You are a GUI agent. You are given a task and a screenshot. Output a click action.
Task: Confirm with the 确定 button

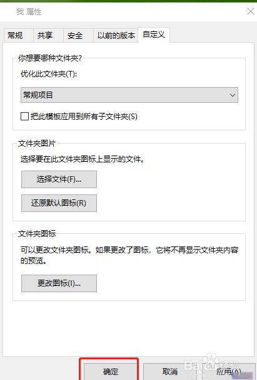tap(111, 371)
